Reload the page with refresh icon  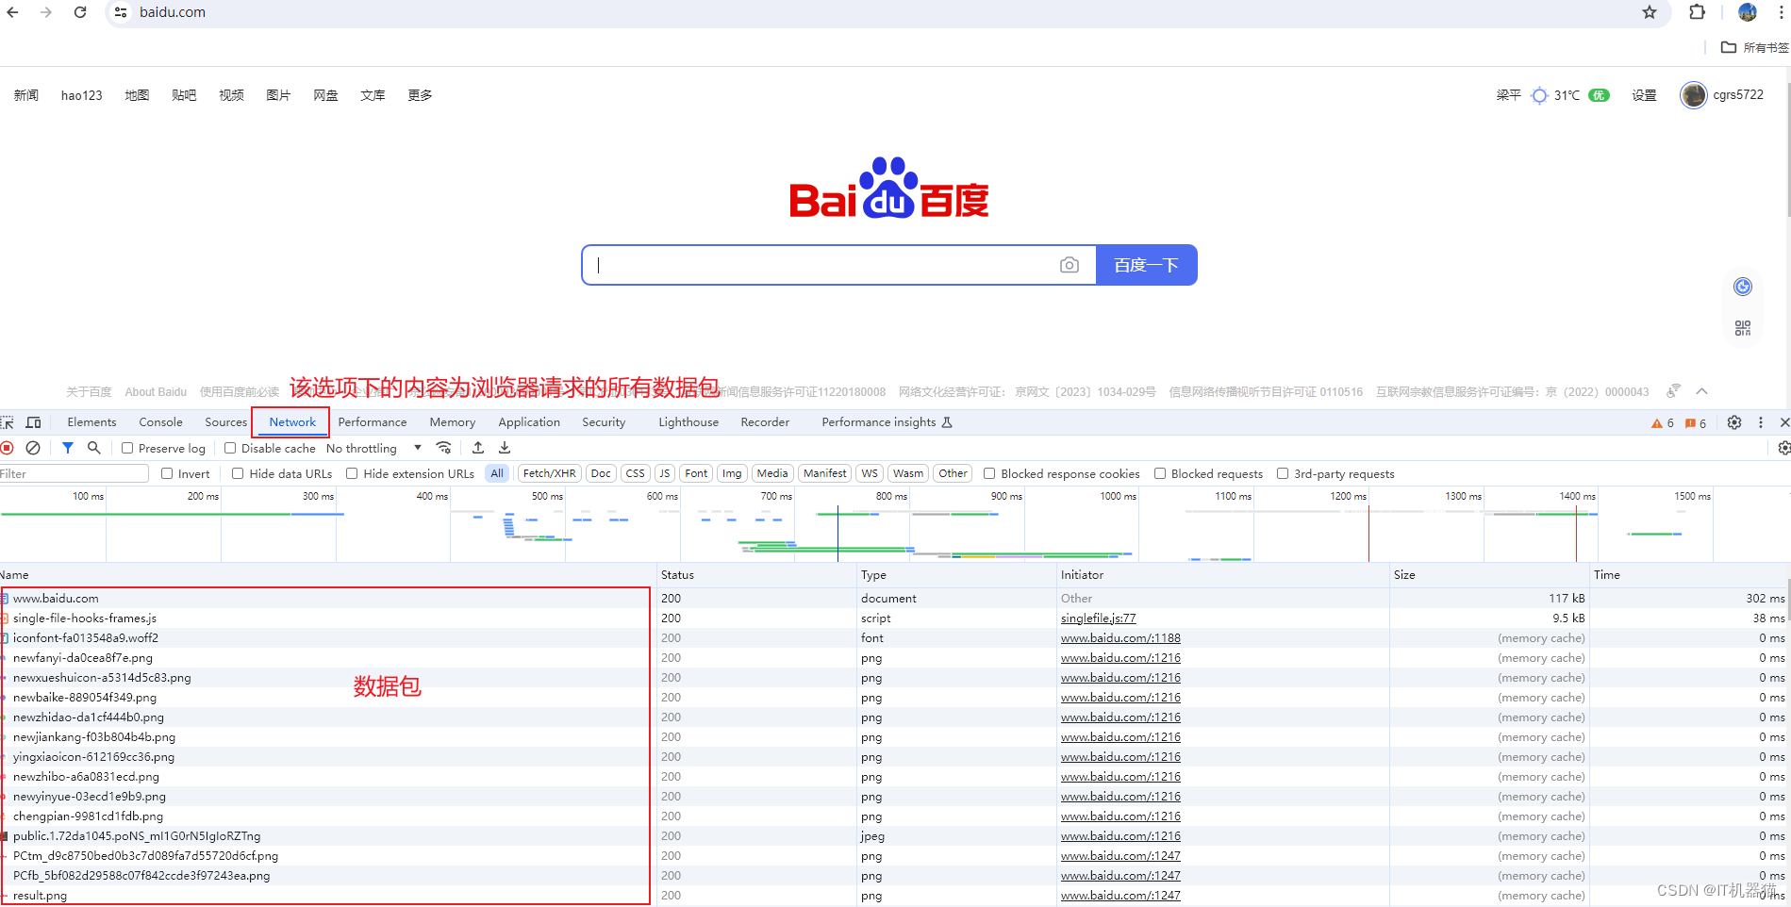pos(80,12)
